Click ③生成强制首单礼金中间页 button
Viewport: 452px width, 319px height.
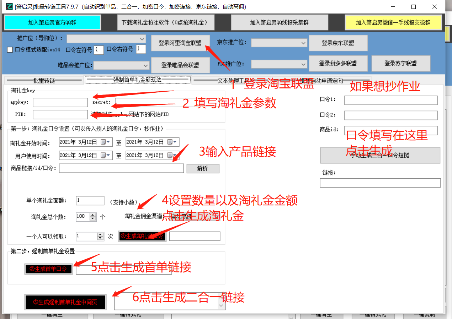[x=65, y=302]
